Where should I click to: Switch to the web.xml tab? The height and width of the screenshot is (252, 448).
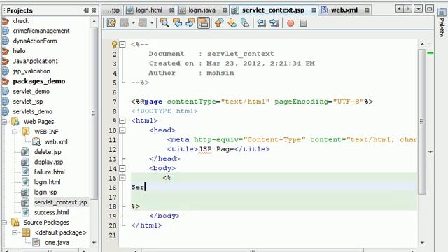pyautogui.click(x=344, y=10)
